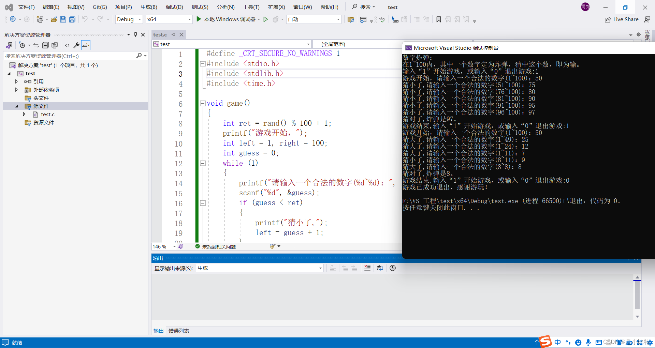
Task: Clear all text in the Output panel
Action: 367,268
